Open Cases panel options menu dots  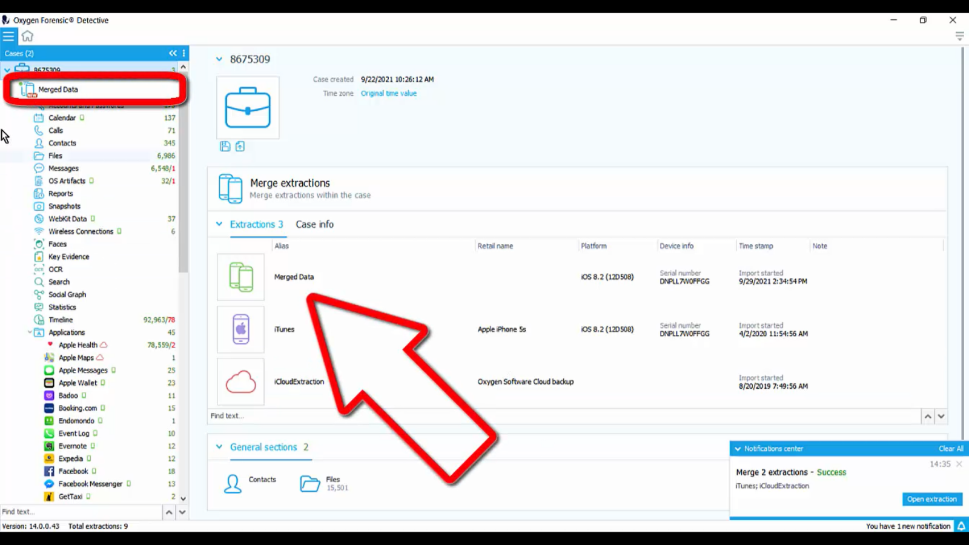click(x=184, y=53)
